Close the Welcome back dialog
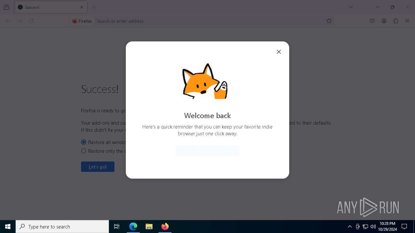The image size is (415, 233). click(x=279, y=52)
